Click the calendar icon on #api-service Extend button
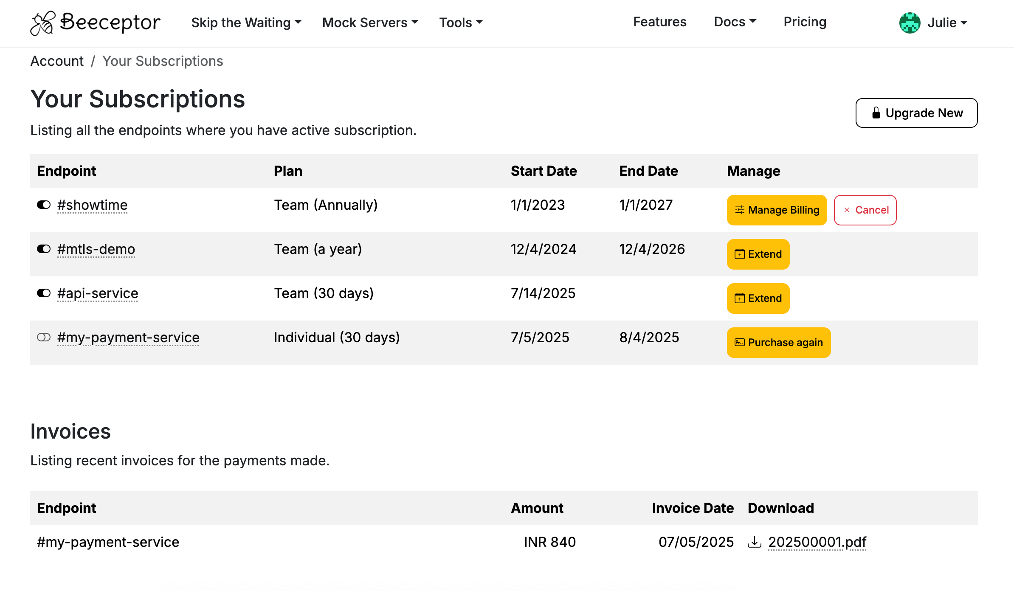Image resolution: width=1014 pixels, height=591 pixels. point(739,298)
